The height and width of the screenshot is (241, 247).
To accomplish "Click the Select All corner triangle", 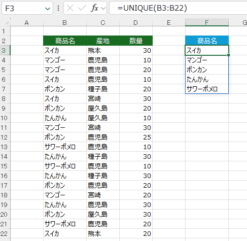I will (7, 22).
